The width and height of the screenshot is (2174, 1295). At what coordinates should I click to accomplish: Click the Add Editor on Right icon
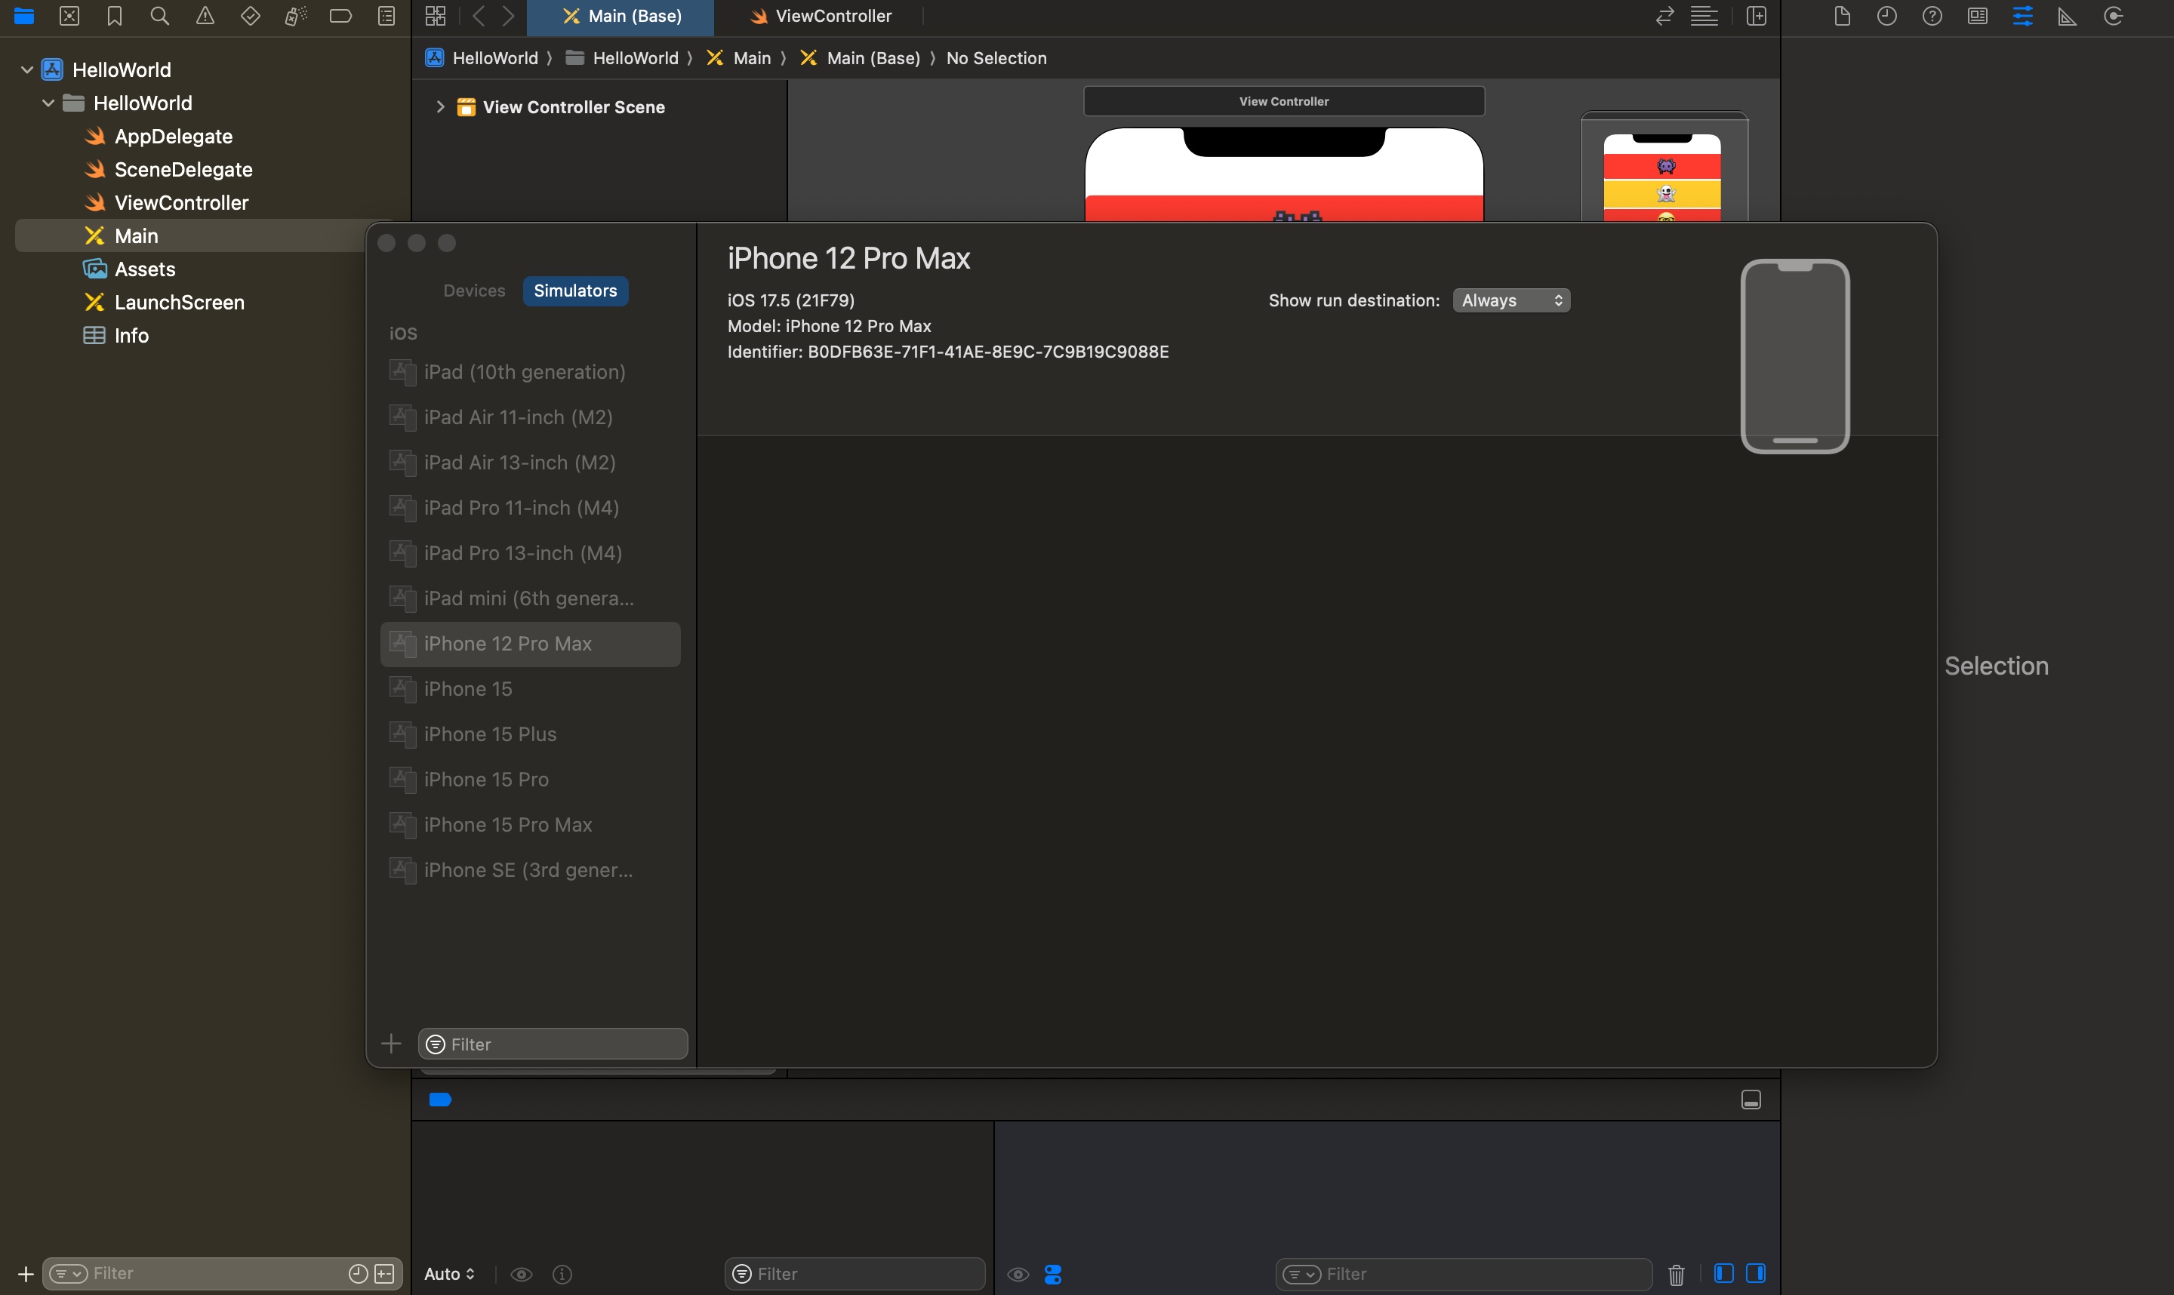tap(1756, 16)
